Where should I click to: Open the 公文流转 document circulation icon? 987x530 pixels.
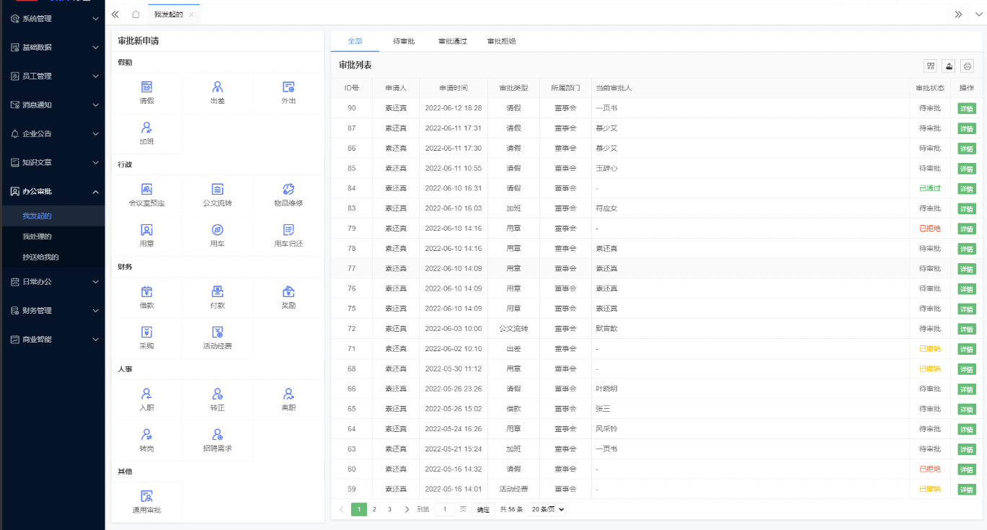pyautogui.click(x=217, y=189)
